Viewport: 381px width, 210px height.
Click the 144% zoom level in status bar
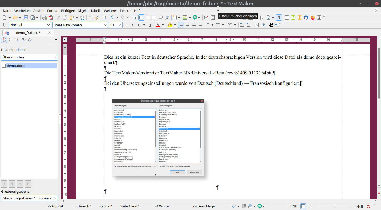click(x=359, y=206)
